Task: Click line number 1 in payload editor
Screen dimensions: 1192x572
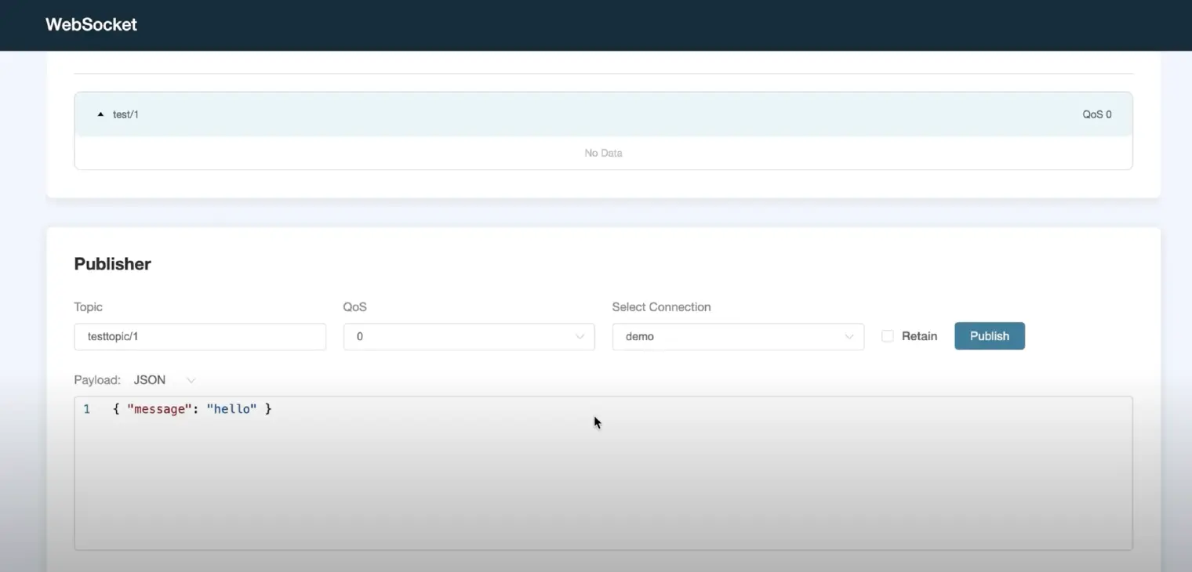Action: point(86,409)
